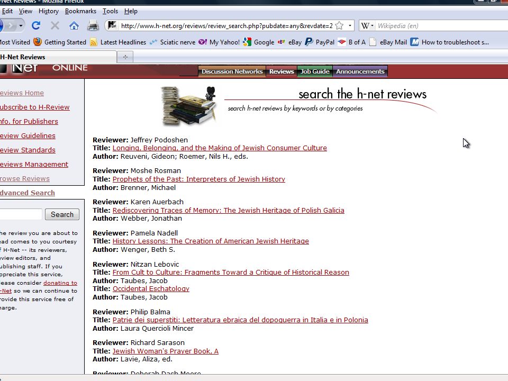
Task: Click the sidebar search text box
Action: click(21, 214)
